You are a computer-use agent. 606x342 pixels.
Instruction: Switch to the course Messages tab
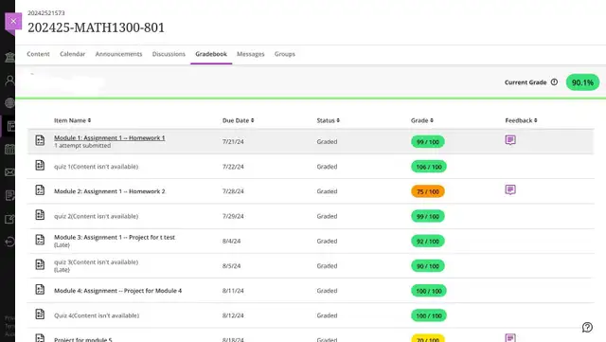(250, 54)
